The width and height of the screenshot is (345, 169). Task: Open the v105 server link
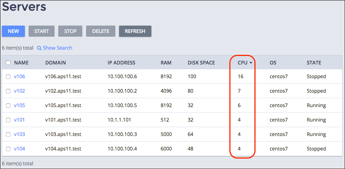tap(19, 106)
